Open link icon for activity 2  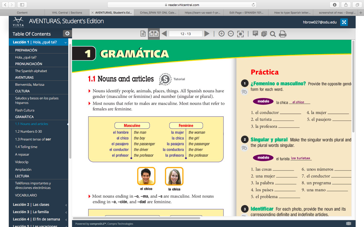click(244, 148)
